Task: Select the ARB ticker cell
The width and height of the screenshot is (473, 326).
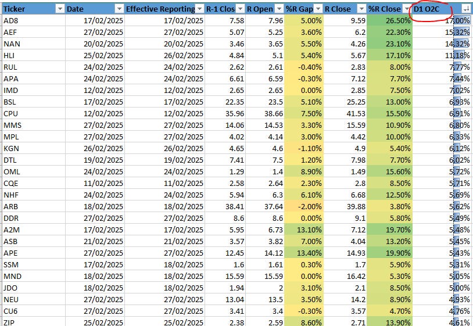Action: click(x=33, y=206)
